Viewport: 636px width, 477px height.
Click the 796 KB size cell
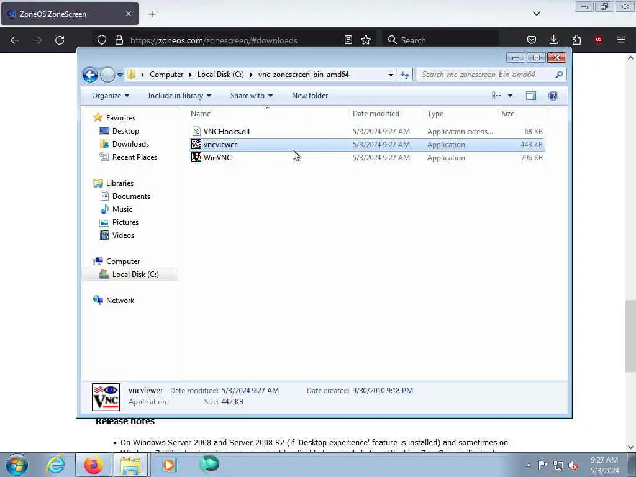[x=532, y=158]
